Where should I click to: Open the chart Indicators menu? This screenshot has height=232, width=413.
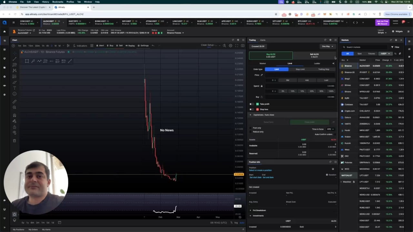coord(80,45)
